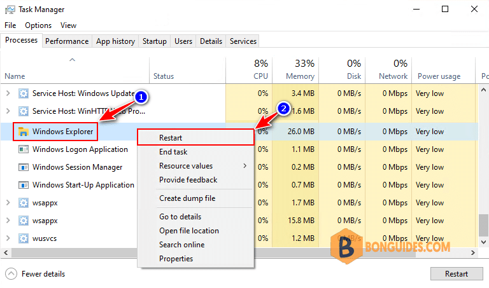Image resolution: width=489 pixels, height=288 pixels.
Task: Sort by the Disk column header
Action: (x=342, y=71)
